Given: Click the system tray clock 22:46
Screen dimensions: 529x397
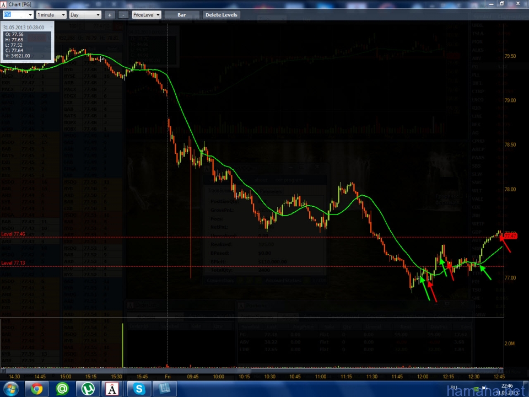Looking at the screenshot, I should [x=507, y=385].
